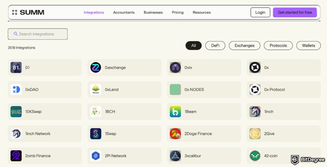Select the All filter pill
Viewport: 327px width, 167px height.
click(x=194, y=46)
